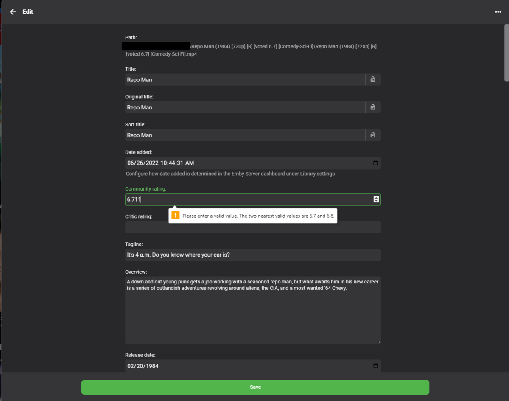This screenshot has width=509, height=401.
Task: Navigate back using the arrow icon
Action: point(13,11)
